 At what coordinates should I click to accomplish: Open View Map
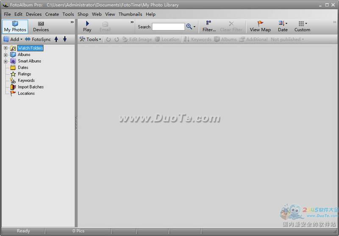pos(260,27)
